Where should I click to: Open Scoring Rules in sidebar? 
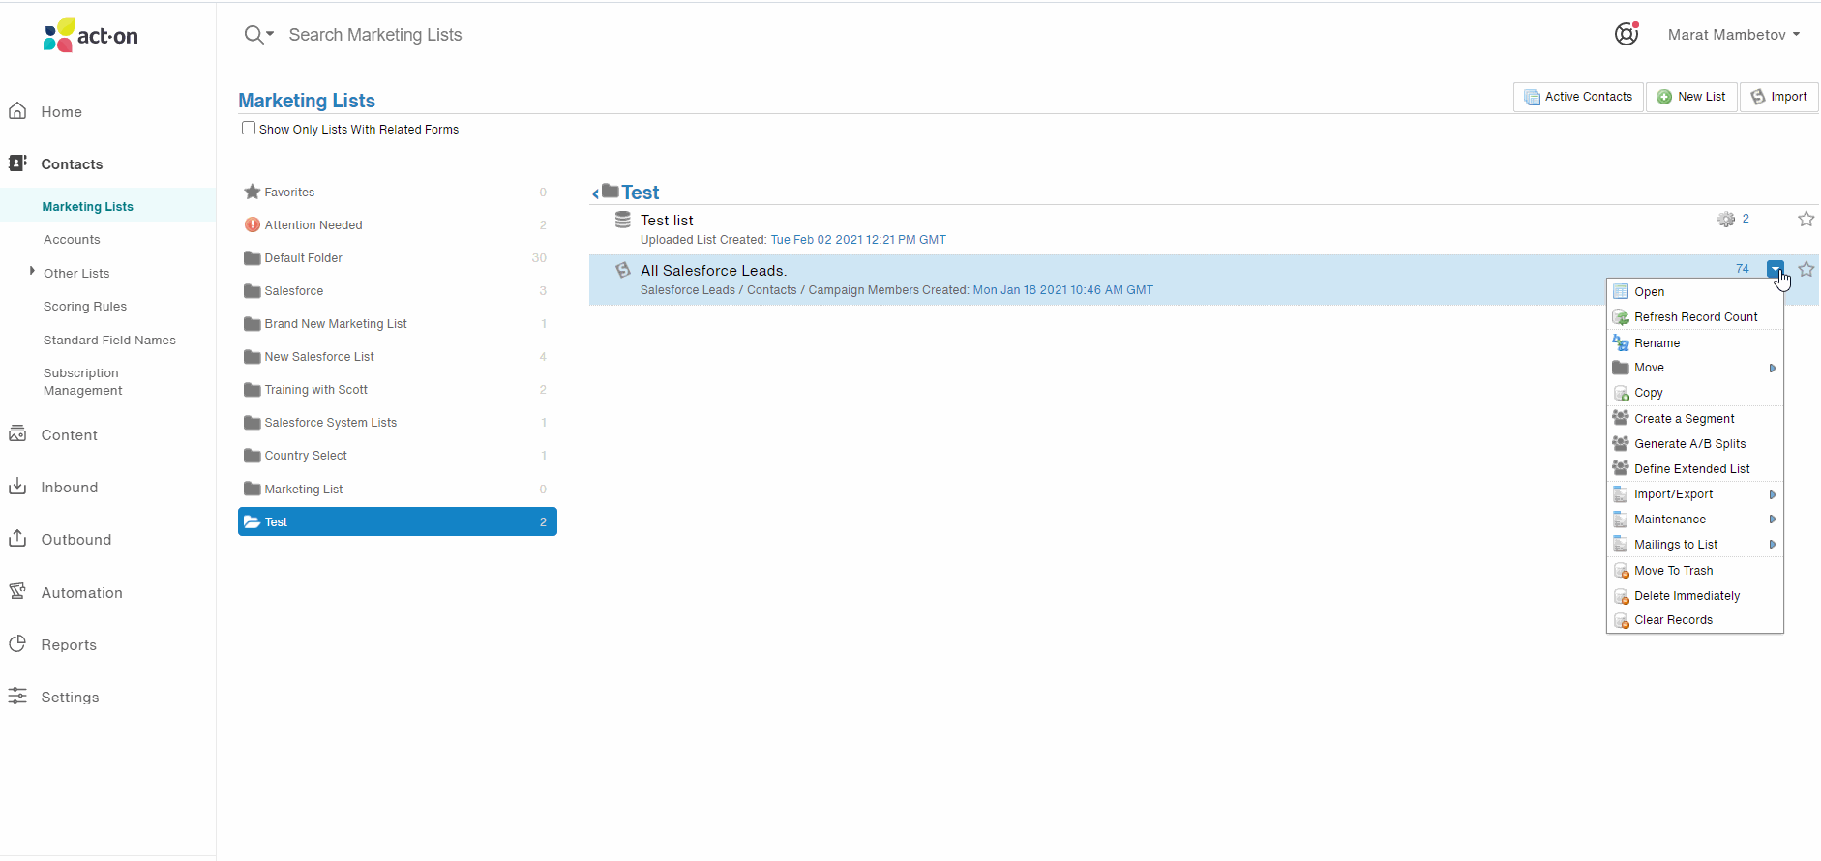pyautogui.click(x=85, y=307)
